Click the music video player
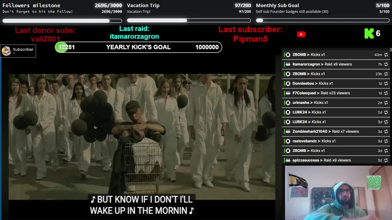Viewport: 392px width, 220px height. (x=142, y=137)
